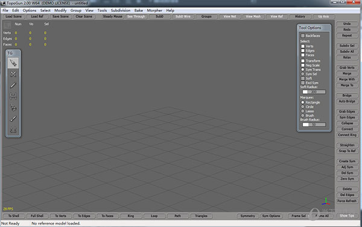Adjust the Soft Radius slider

click(x=314, y=92)
